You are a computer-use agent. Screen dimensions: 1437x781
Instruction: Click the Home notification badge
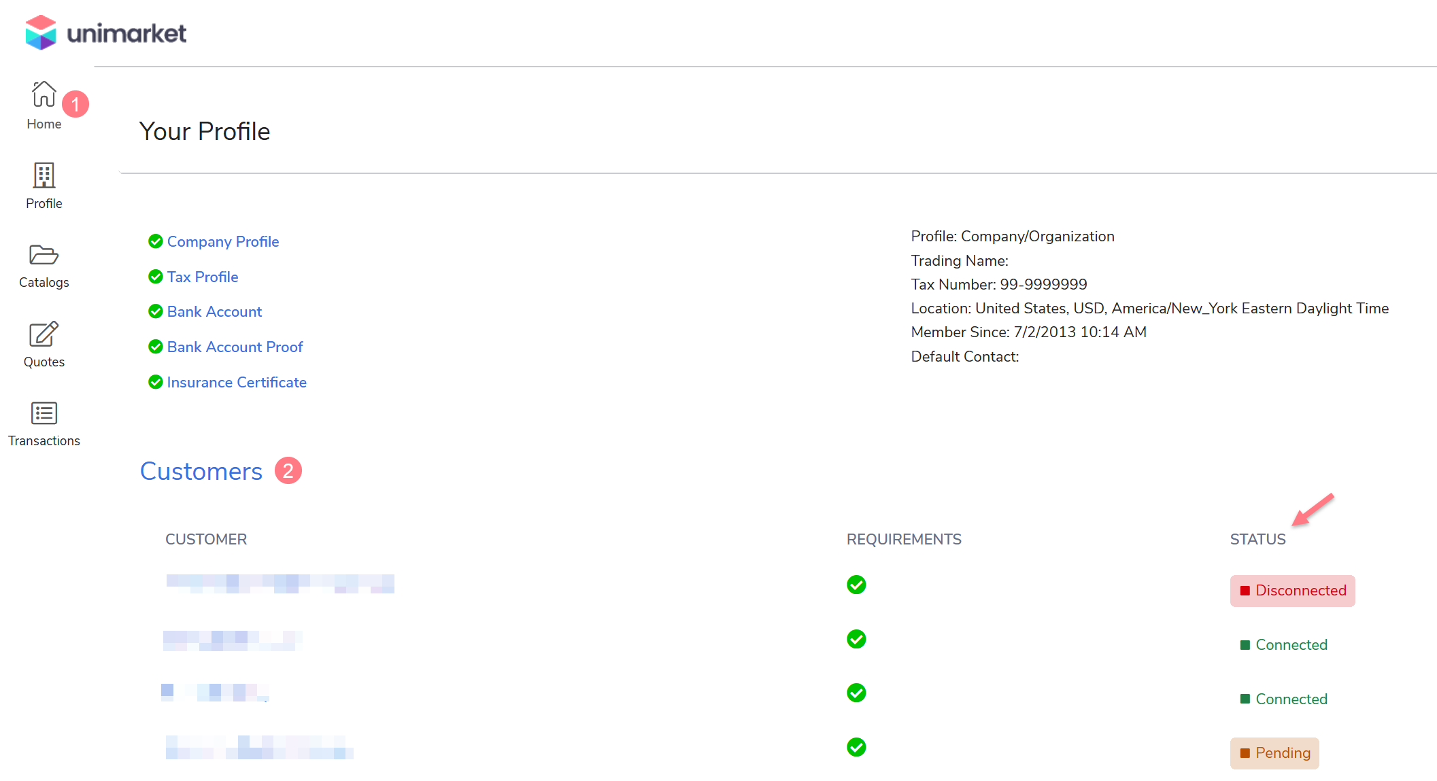tap(75, 104)
